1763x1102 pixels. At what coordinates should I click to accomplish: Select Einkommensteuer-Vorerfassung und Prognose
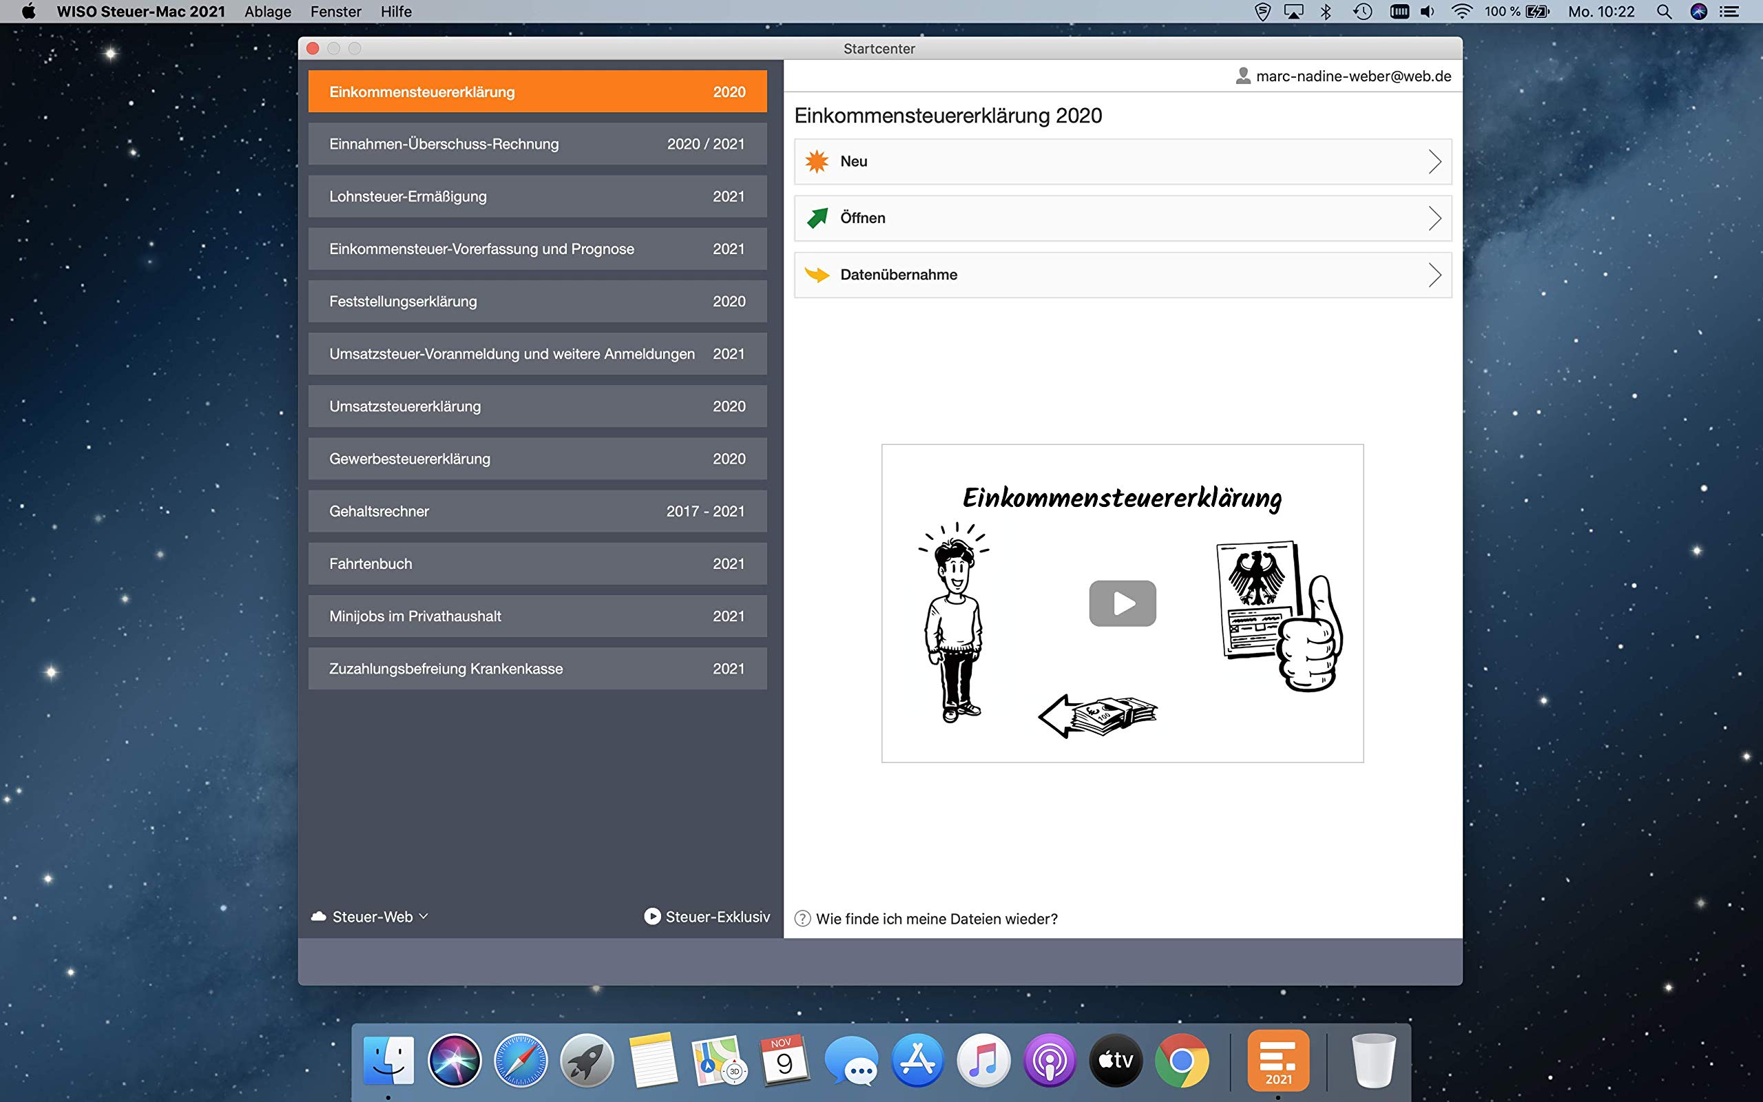(x=538, y=249)
